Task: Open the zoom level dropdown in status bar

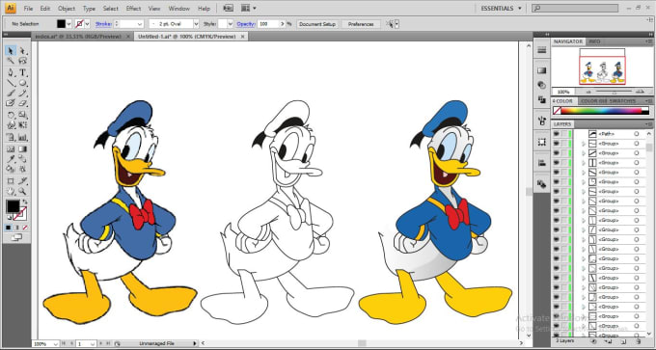Action: (56, 343)
